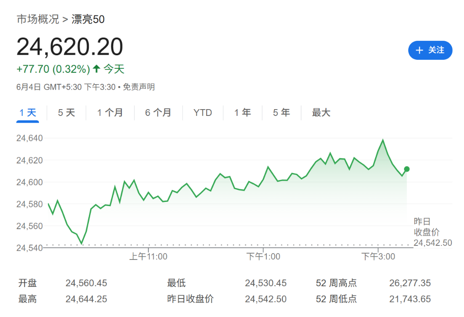Click the 6月4日 GMT+5:30 timestamp

point(66,87)
